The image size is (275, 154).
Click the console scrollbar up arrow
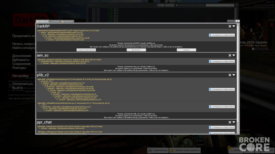pyautogui.click(x=235, y=9)
